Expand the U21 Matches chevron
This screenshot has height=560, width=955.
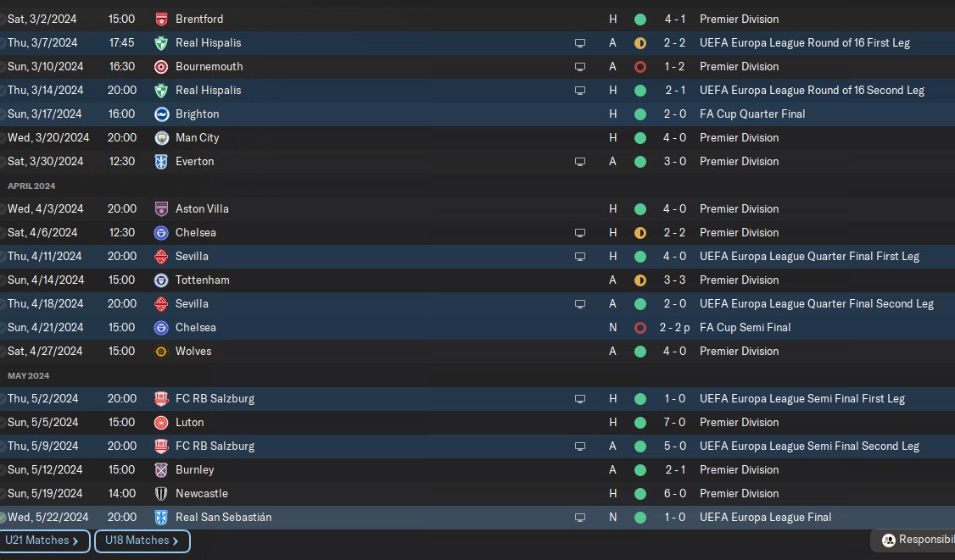tap(75, 541)
